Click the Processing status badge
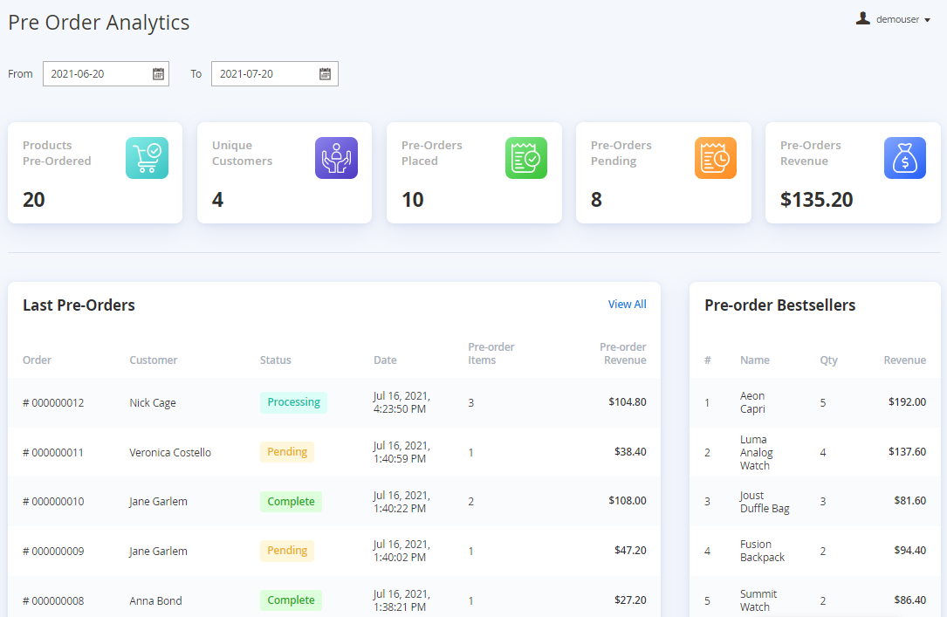Image resolution: width=947 pixels, height=617 pixels. (293, 402)
